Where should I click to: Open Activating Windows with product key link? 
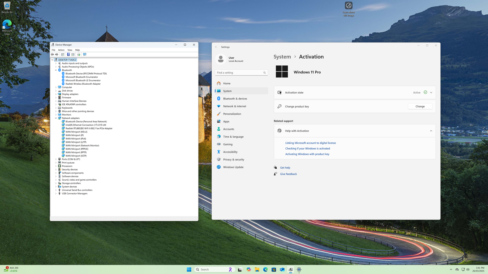click(307, 154)
